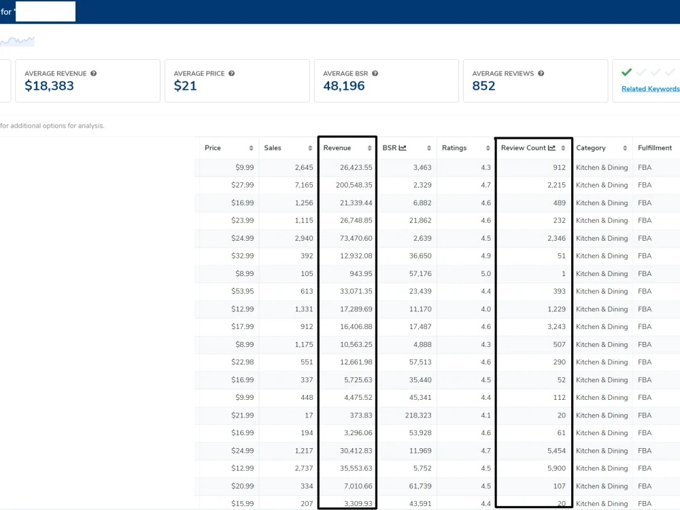Click review count cell 912

click(x=559, y=167)
